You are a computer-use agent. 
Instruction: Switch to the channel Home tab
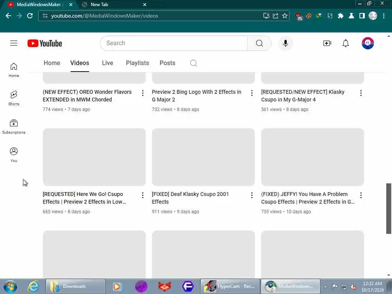(x=52, y=63)
